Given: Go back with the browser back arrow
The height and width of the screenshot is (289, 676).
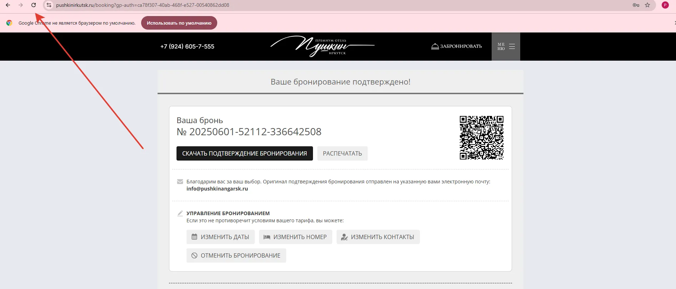Looking at the screenshot, I should point(8,5).
